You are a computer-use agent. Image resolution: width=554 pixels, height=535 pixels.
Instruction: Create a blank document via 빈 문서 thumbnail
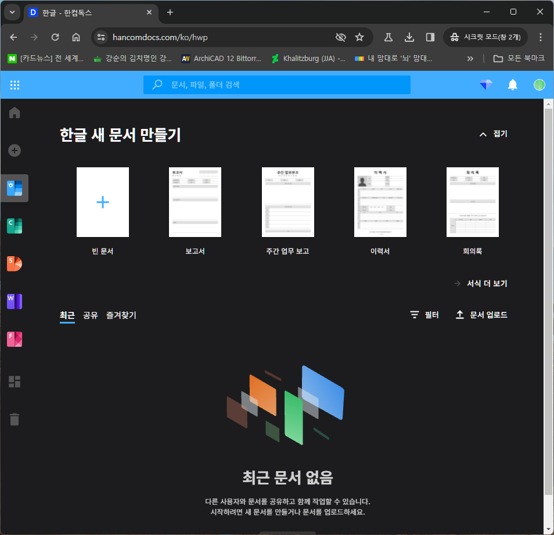tap(102, 202)
